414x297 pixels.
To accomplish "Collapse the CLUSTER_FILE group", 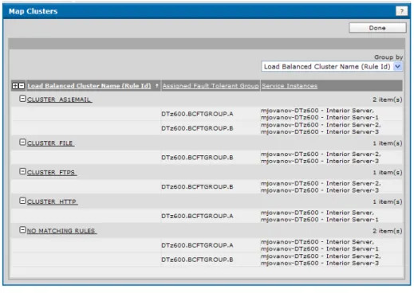I will click(x=22, y=143).
